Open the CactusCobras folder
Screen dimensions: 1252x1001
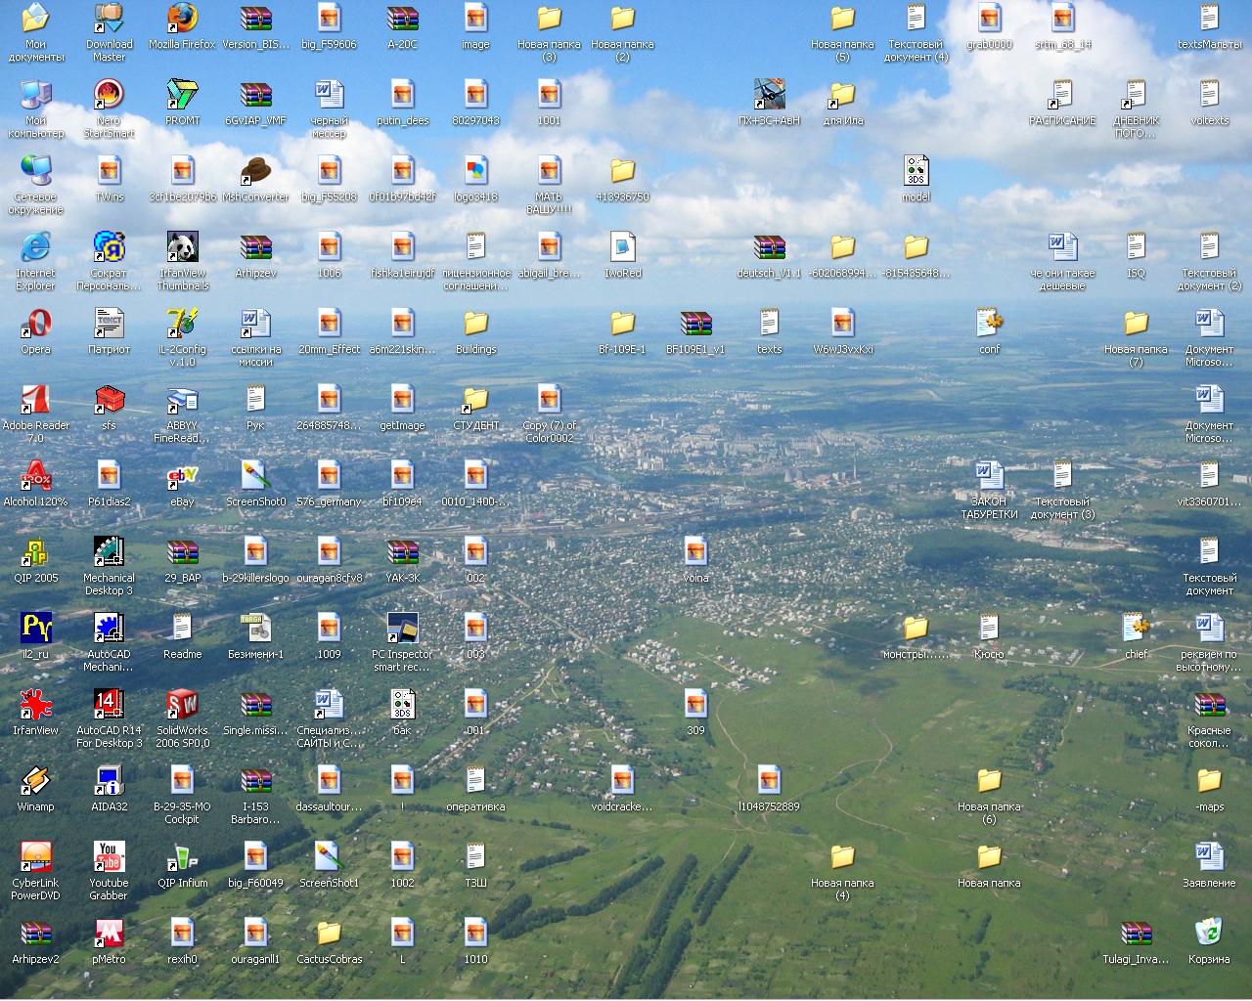coord(329,934)
